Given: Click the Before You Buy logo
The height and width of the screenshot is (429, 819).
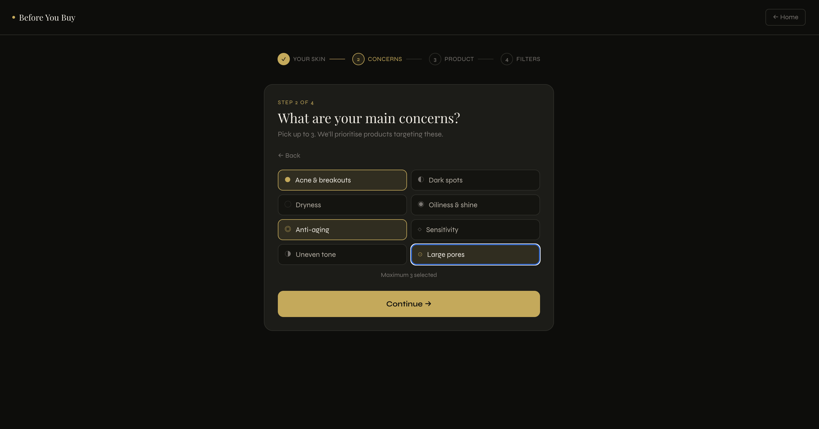Looking at the screenshot, I should [43, 18].
